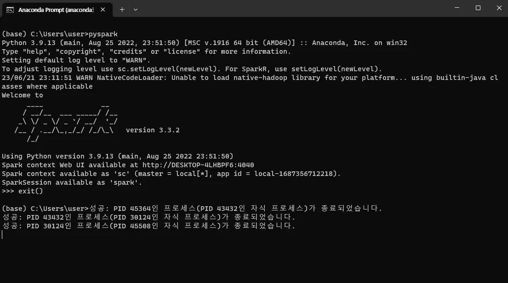The width and height of the screenshot is (508, 283).
Task: Click the NativeCodeLoader WARN message line
Action: pyautogui.click(x=250, y=82)
